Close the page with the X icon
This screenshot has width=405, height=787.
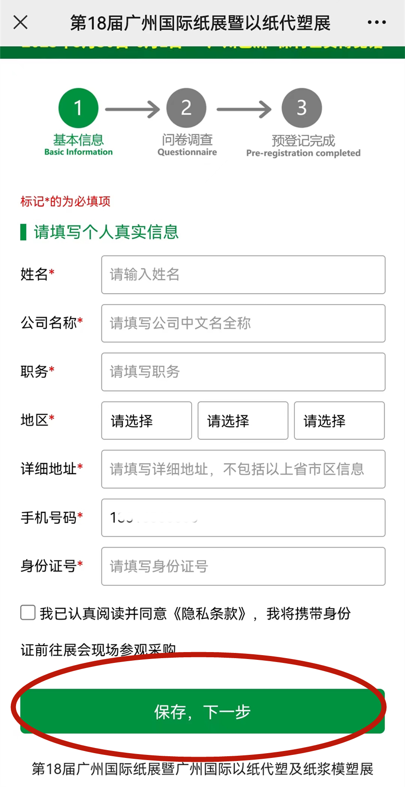coord(20,22)
